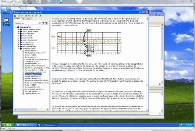Screen dimensions: 195x131
Task: Open Population Synthesizer How-To DOC entry
Action: coord(37,81)
